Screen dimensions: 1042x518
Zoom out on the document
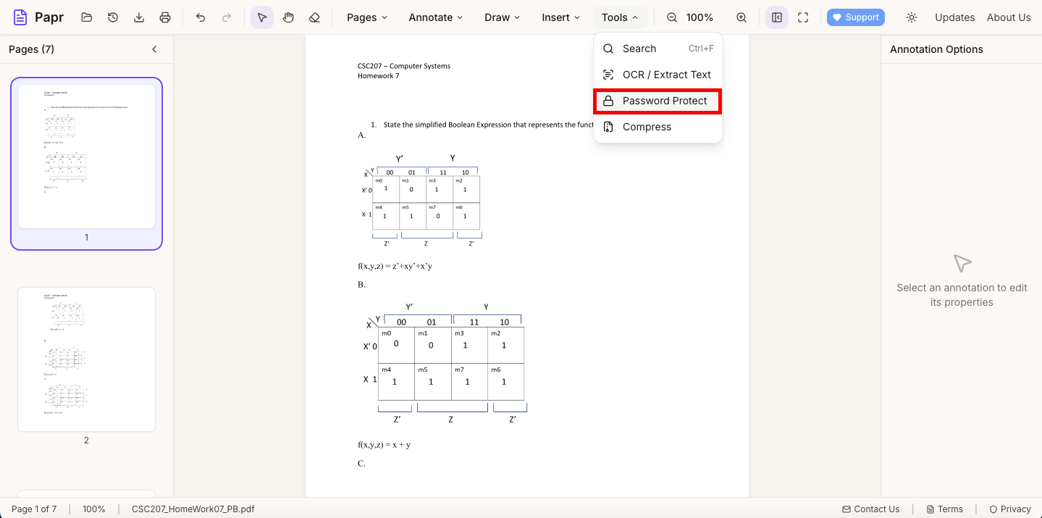pyautogui.click(x=671, y=17)
